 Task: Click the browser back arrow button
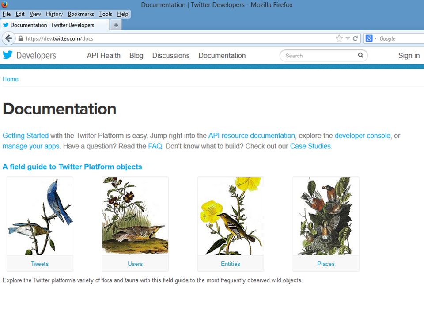(x=8, y=38)
